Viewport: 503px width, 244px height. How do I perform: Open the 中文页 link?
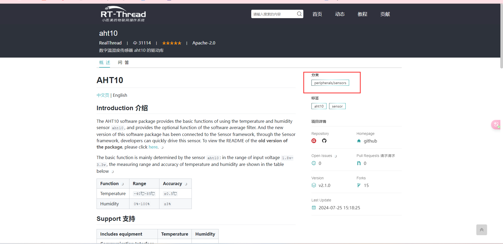[x=103, y=95]
